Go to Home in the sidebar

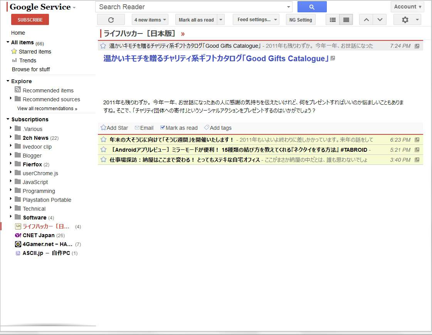[x=18, y=33]
